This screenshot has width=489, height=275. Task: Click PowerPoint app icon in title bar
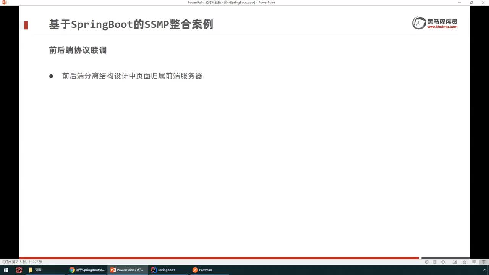pyautogui.click(x=5, y=2)
